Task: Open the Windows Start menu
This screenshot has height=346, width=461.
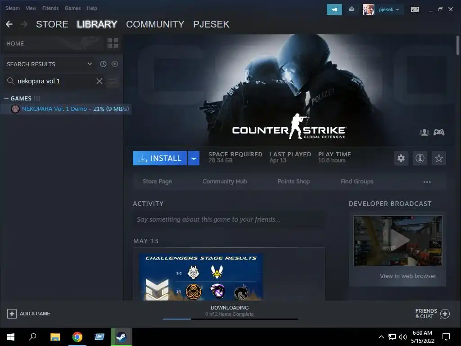Action: click(x=11, y=337)
